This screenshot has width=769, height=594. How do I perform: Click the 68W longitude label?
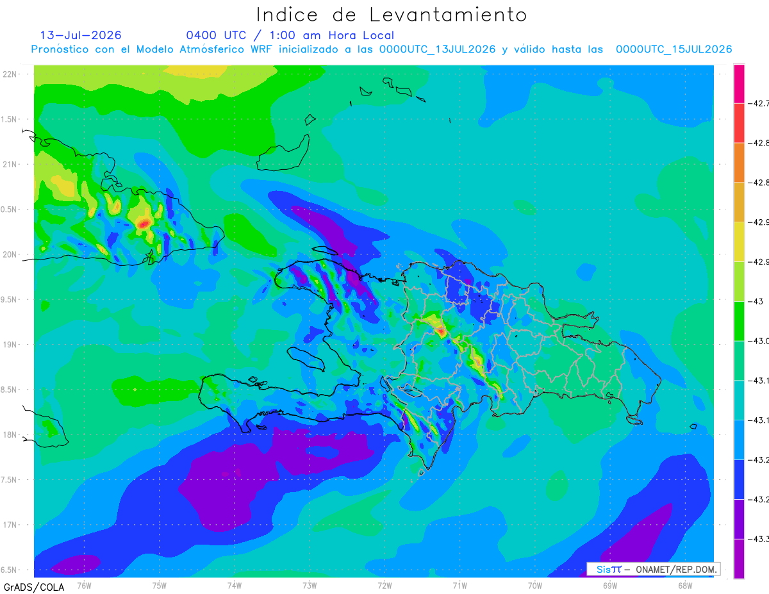(x=685, y=585)
